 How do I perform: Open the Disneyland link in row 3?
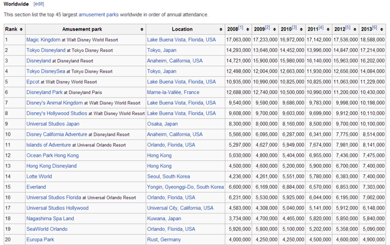38,61
